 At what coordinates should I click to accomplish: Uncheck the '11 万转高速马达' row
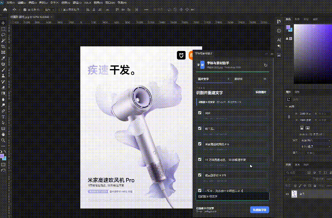coord(200,159)
